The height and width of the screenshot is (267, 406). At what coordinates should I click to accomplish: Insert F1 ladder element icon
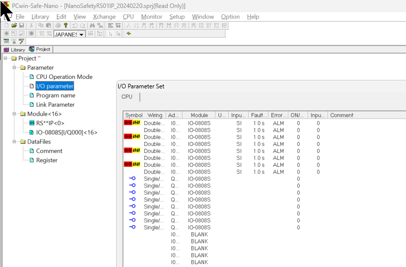[129, 25]
